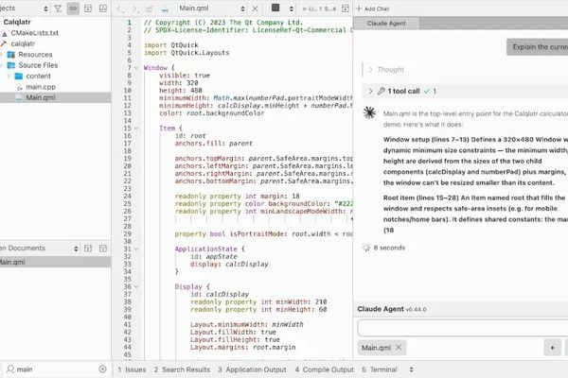568x378 pixels.
Task: Open the output panes selector arrows
Action: 411,369
